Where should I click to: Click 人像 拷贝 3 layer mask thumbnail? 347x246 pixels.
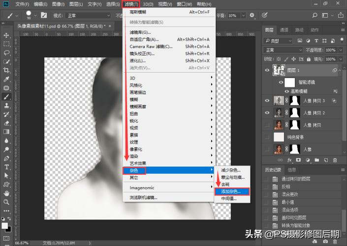(x=295, y=101)
